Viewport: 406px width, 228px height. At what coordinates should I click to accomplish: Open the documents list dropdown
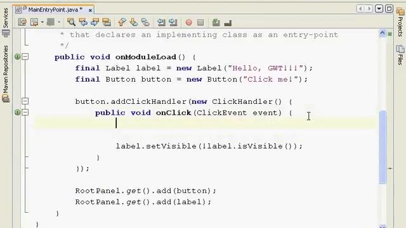pyautogui.click(x=379, y=9)
